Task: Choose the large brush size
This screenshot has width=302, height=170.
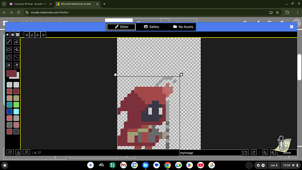Action: click(18, 35)
